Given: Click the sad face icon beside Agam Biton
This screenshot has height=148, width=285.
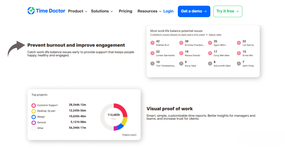Looking at the screenshot, I should coord(210,43).
